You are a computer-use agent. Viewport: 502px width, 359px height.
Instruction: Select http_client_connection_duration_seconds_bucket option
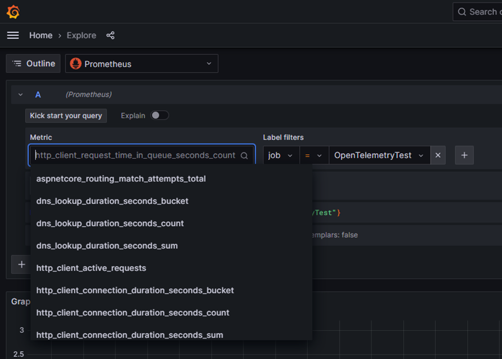click(171, 290)
